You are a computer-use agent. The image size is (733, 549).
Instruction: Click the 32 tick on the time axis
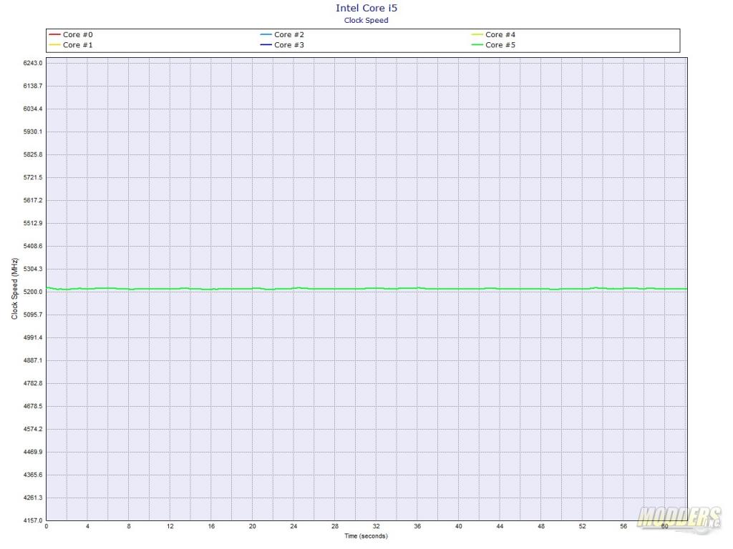point(377,526)
